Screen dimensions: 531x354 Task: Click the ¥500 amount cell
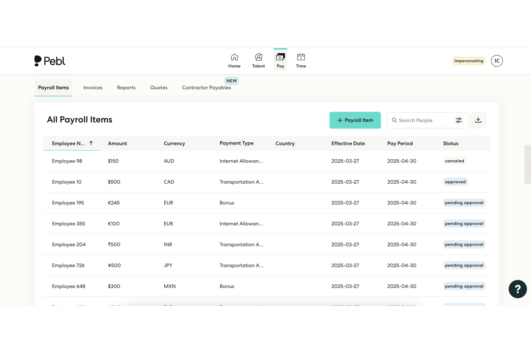coord(114,265)
